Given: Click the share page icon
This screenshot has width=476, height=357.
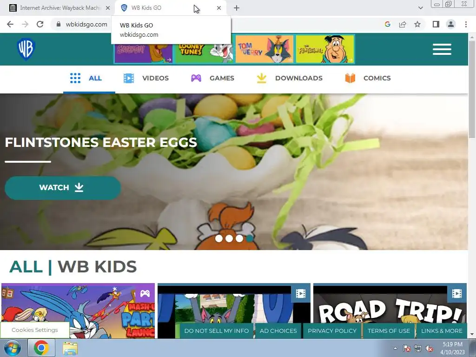Looking at the screenshot, I should coord(403,24).
